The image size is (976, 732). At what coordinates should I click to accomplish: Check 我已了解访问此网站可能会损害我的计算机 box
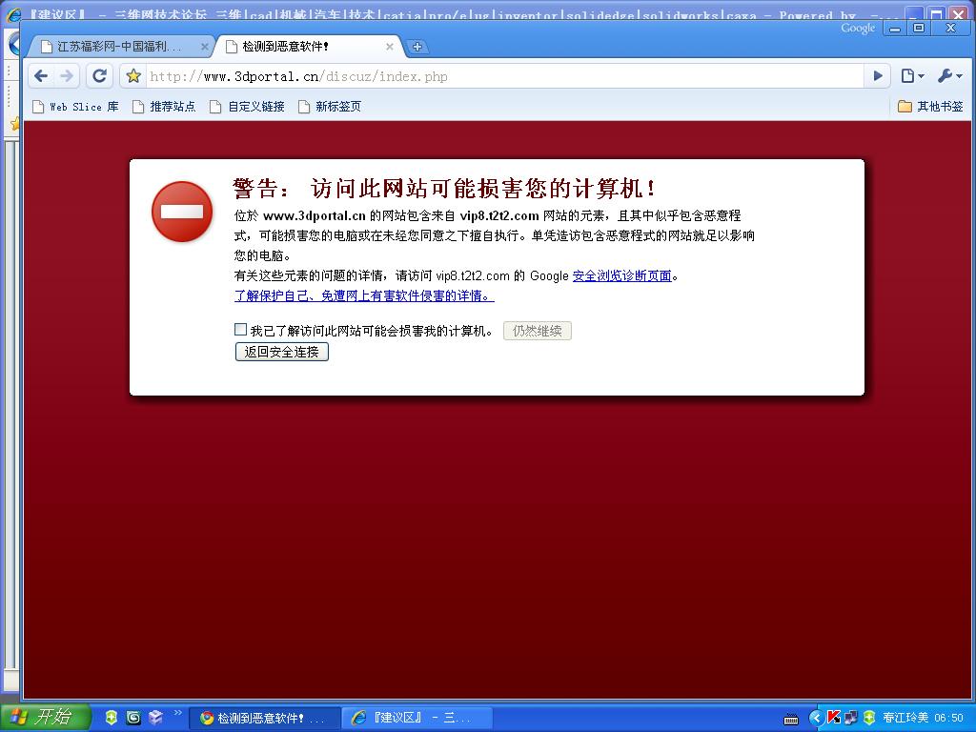(x=240, y=329)
